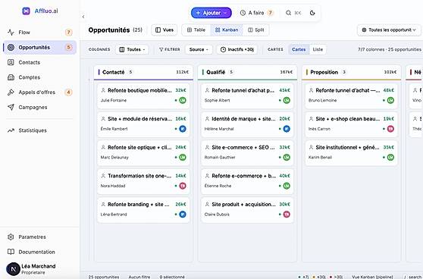Click person icon on Refonte tunnel d'achat p... card

coord(207,90)
